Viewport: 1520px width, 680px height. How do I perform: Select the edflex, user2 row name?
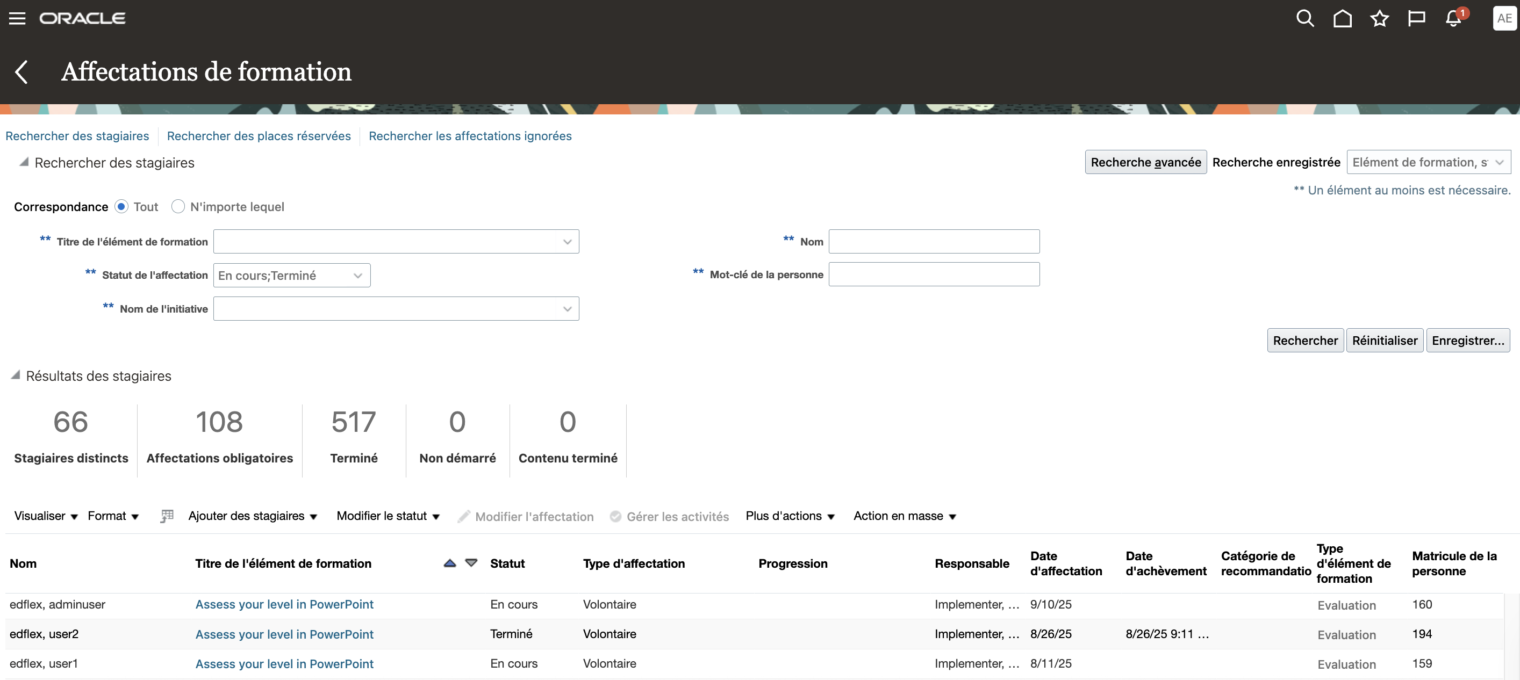(x=44, y=634)
